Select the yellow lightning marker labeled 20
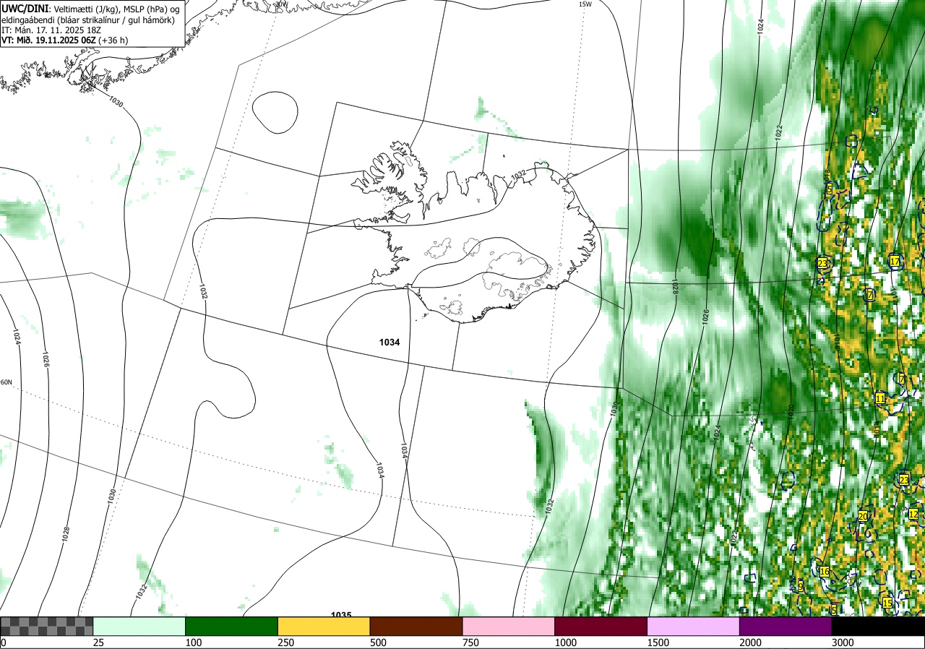 [x=863, y=516]
